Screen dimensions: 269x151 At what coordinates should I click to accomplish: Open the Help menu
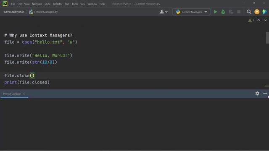pyautogui.click(x=102, y=4)
